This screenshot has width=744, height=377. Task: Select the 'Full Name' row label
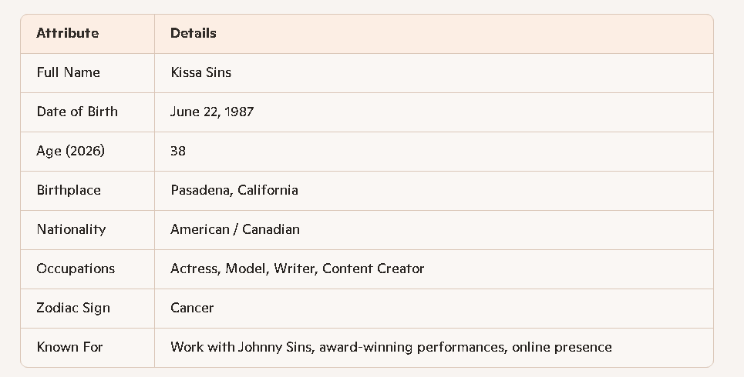69,72
